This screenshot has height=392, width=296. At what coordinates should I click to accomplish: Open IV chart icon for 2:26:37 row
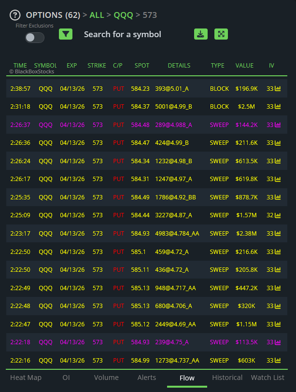(x=278, y=125)
